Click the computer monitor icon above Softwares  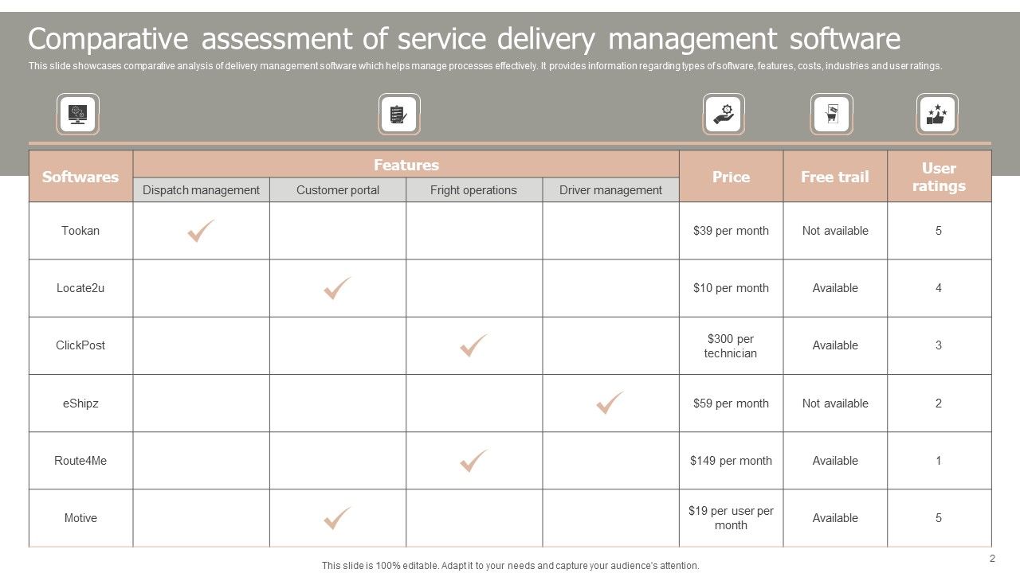[x=78, y=115]
